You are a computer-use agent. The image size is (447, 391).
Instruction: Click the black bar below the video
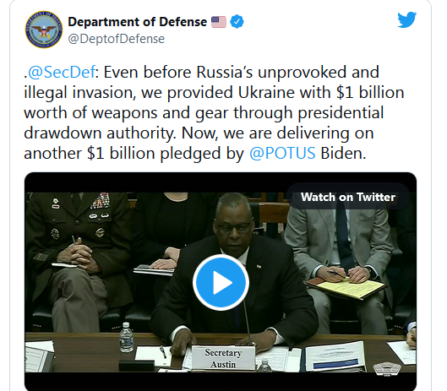221,382
